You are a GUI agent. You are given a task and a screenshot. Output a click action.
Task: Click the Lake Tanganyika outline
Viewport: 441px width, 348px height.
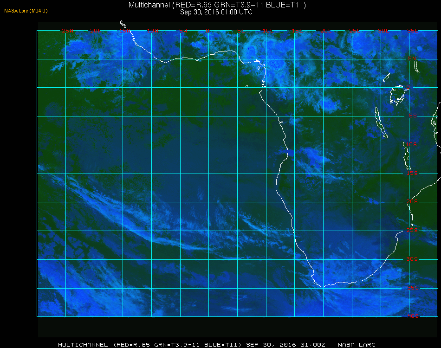[x=381, y=122]
